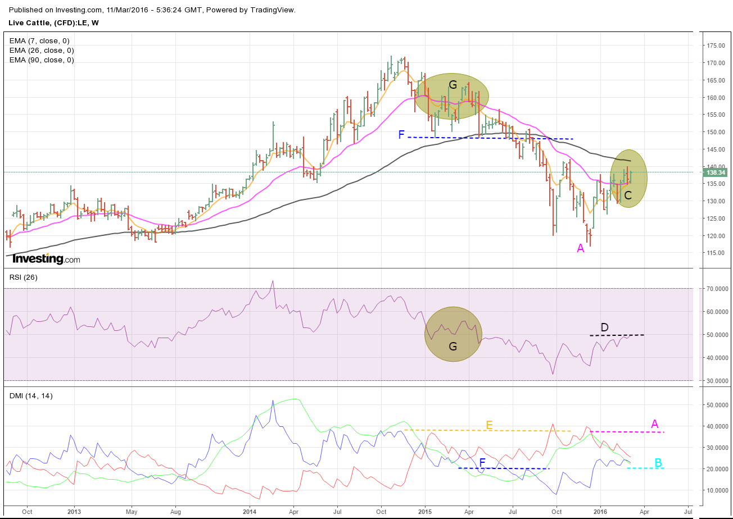Click the 120.00 price axis label
This screenshot has height=519, width=733.
click(x=717, y=236)
